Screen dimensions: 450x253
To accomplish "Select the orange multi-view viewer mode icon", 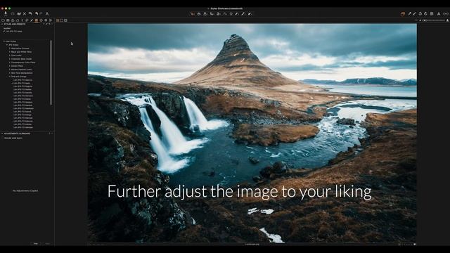I will (58, 20).
